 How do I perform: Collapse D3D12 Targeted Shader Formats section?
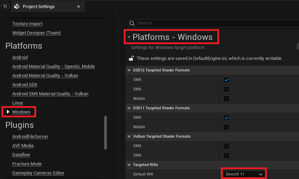tap(128, 70)
